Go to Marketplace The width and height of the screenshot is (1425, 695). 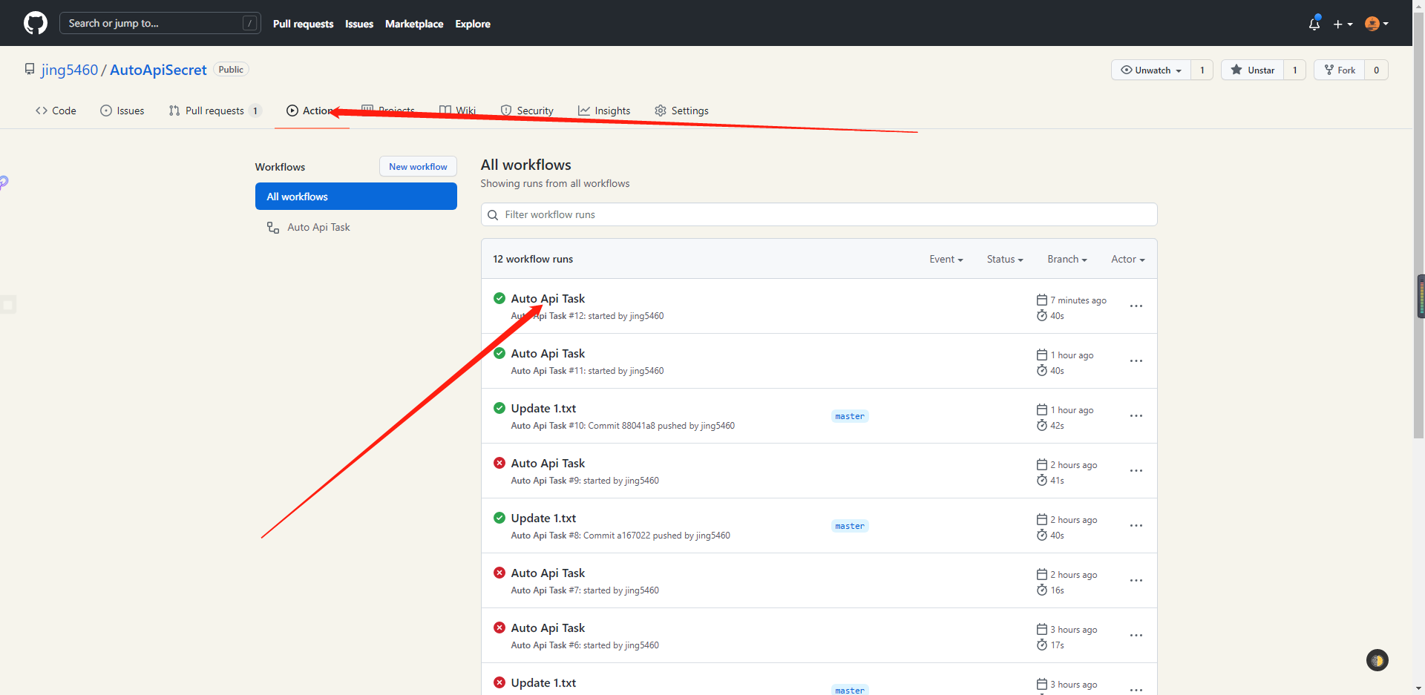414,24
